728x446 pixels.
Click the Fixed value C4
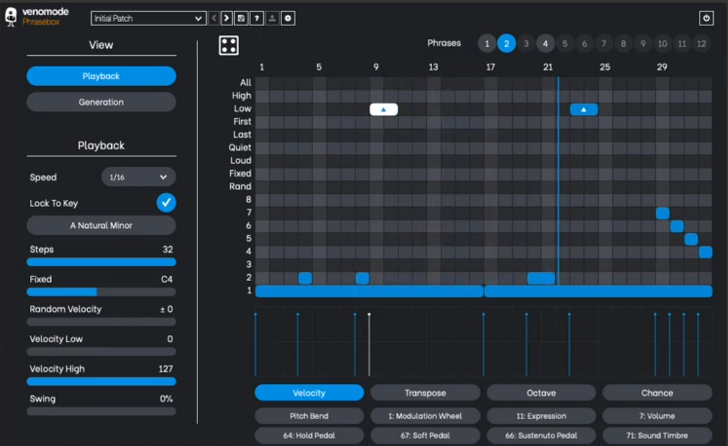166,279
